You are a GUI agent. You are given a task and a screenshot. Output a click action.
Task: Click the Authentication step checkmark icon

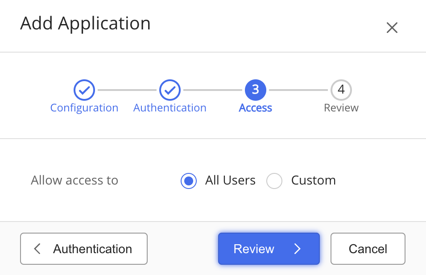[x=170, y=90]
